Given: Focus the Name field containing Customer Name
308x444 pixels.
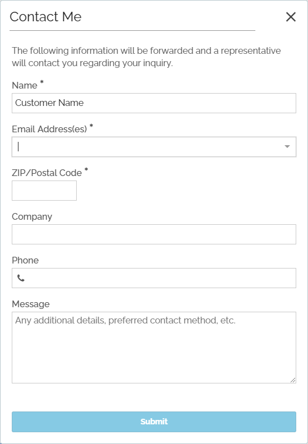Looking at the screenshot, I should pos(154,103).
